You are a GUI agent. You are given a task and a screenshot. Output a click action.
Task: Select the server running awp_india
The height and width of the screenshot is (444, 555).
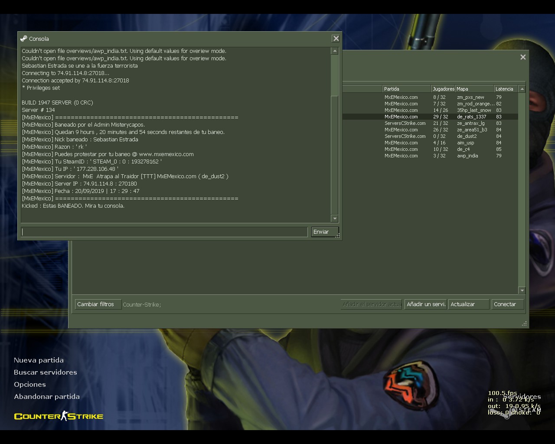(430, 156)
